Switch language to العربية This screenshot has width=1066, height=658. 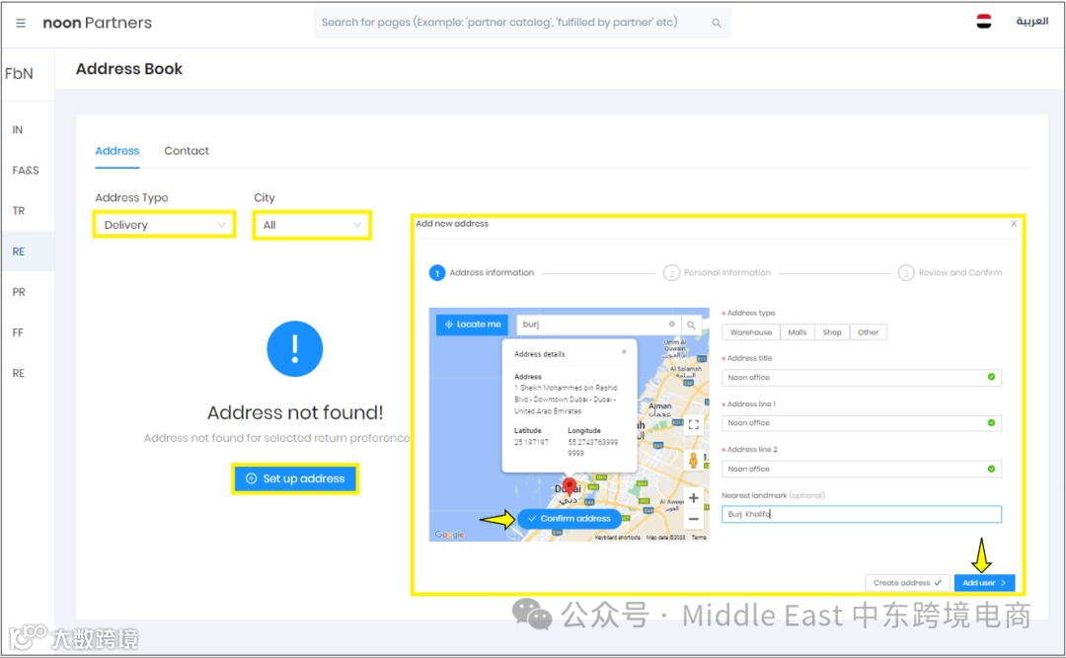1031,21
